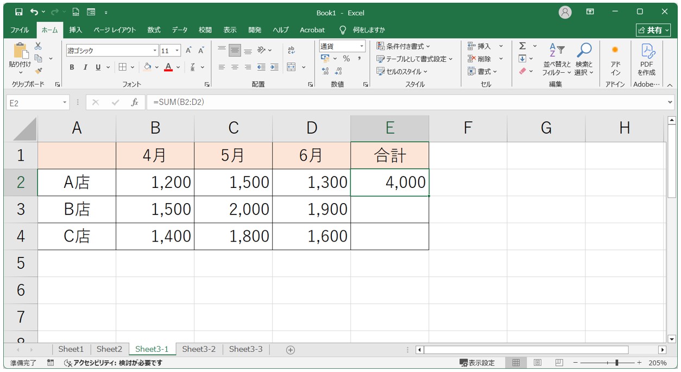Open Find and Select (検索と選択) magnifier
Image resolution: width=681 pixels, height=372 pixels.
pyautogui.click(x=584, y=59)
